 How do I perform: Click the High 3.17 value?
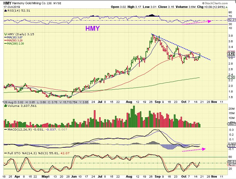point(134,7)
